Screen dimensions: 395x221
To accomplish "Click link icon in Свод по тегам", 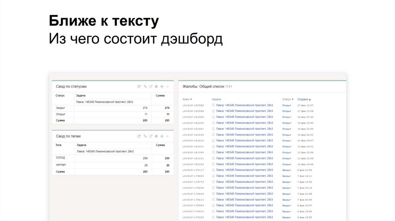I will [x=145, y=136].
